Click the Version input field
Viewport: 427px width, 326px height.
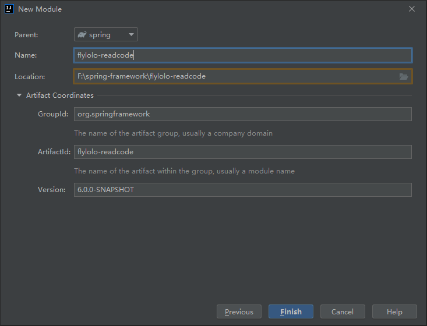(x=243, y=190)
